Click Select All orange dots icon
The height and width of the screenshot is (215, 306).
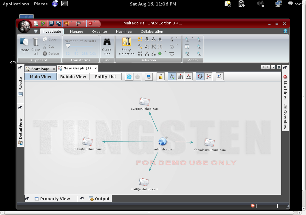coord(140,40)
